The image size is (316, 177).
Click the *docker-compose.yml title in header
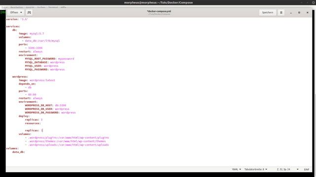tap(159, 11)
